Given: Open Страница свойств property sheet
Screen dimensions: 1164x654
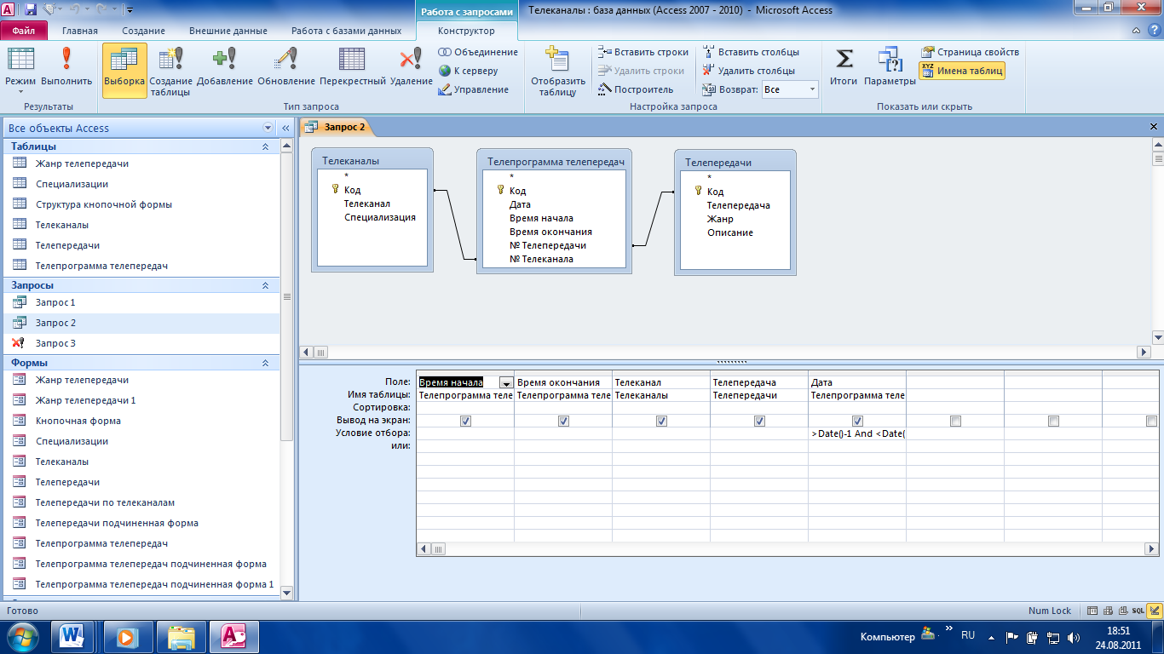Looking at the screenshot, I should 970,52.
